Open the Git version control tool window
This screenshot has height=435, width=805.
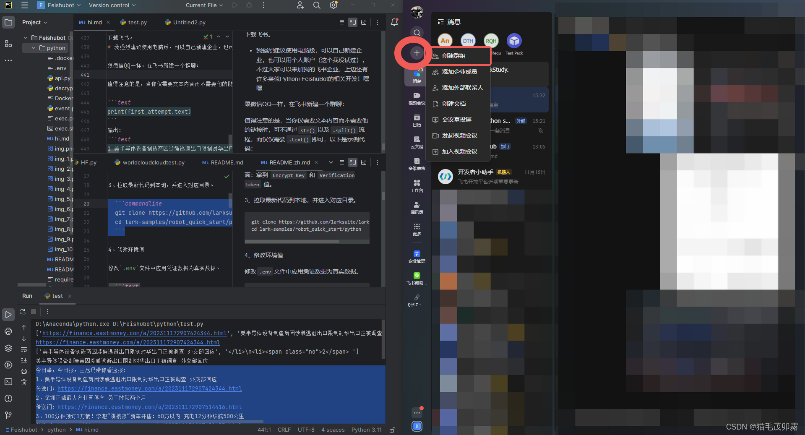pos(8,415)
